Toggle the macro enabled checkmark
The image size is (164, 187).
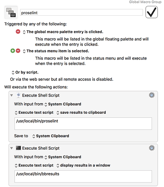click(x=152, y=12)
